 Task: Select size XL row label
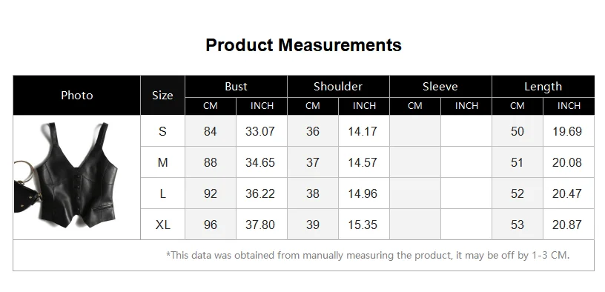tap(162, 225)
